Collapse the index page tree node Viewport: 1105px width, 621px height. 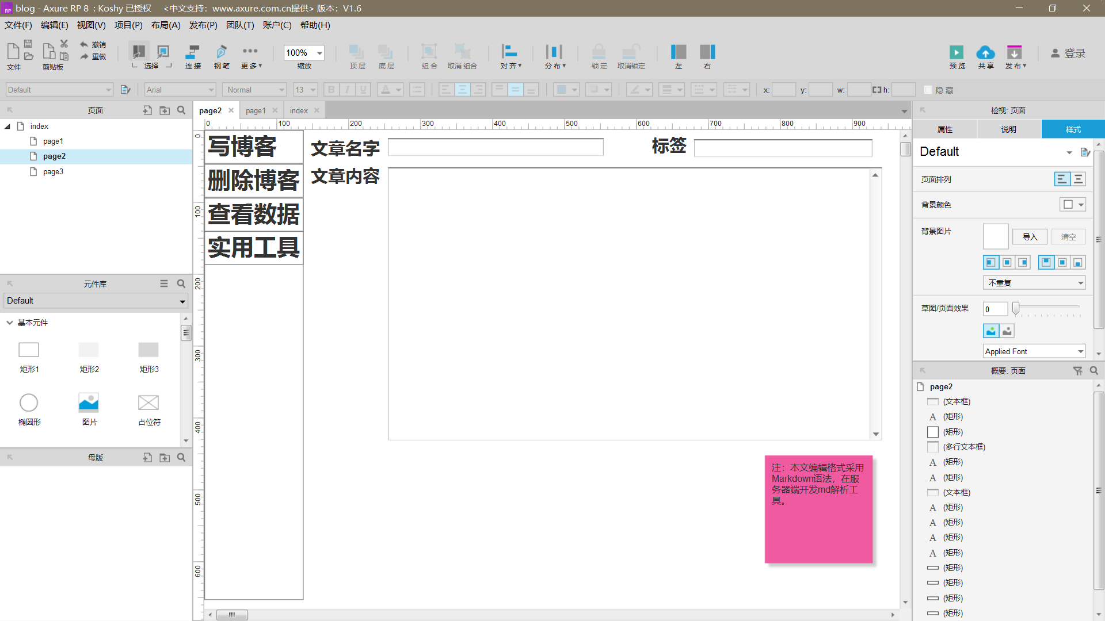pyautogui.click(x=7, y=126)
